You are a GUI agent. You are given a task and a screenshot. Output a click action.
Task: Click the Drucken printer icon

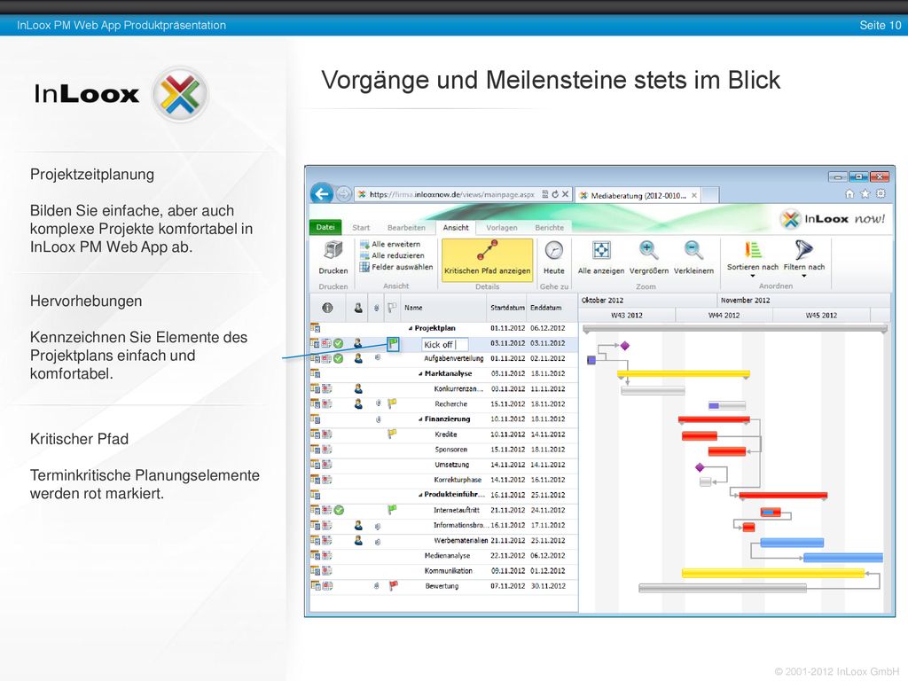333,251
